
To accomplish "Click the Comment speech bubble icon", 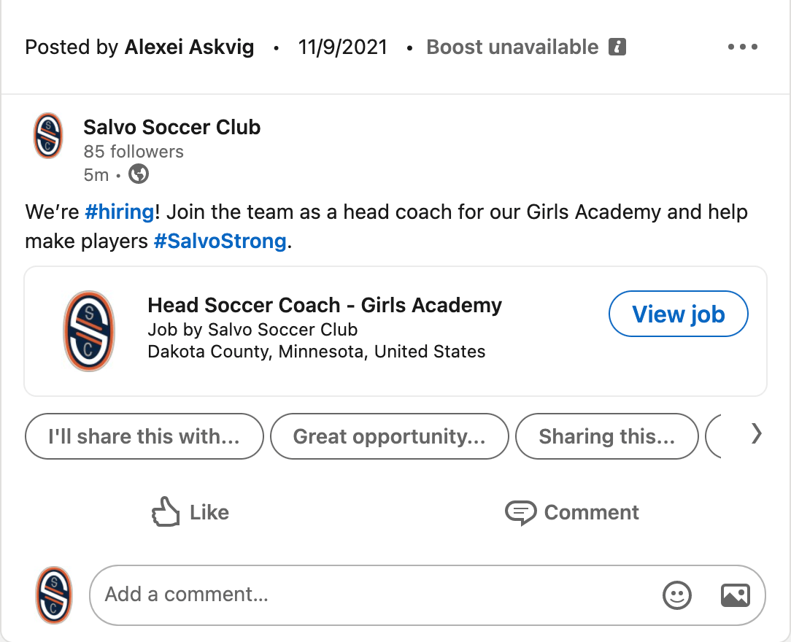I will coord(520,513).
